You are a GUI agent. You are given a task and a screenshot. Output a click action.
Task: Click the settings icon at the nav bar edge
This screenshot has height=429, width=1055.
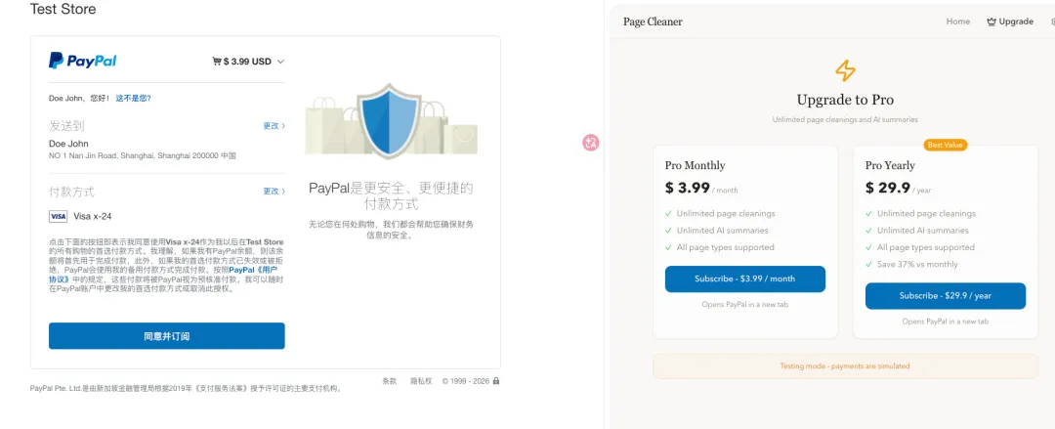(1052, 21)
